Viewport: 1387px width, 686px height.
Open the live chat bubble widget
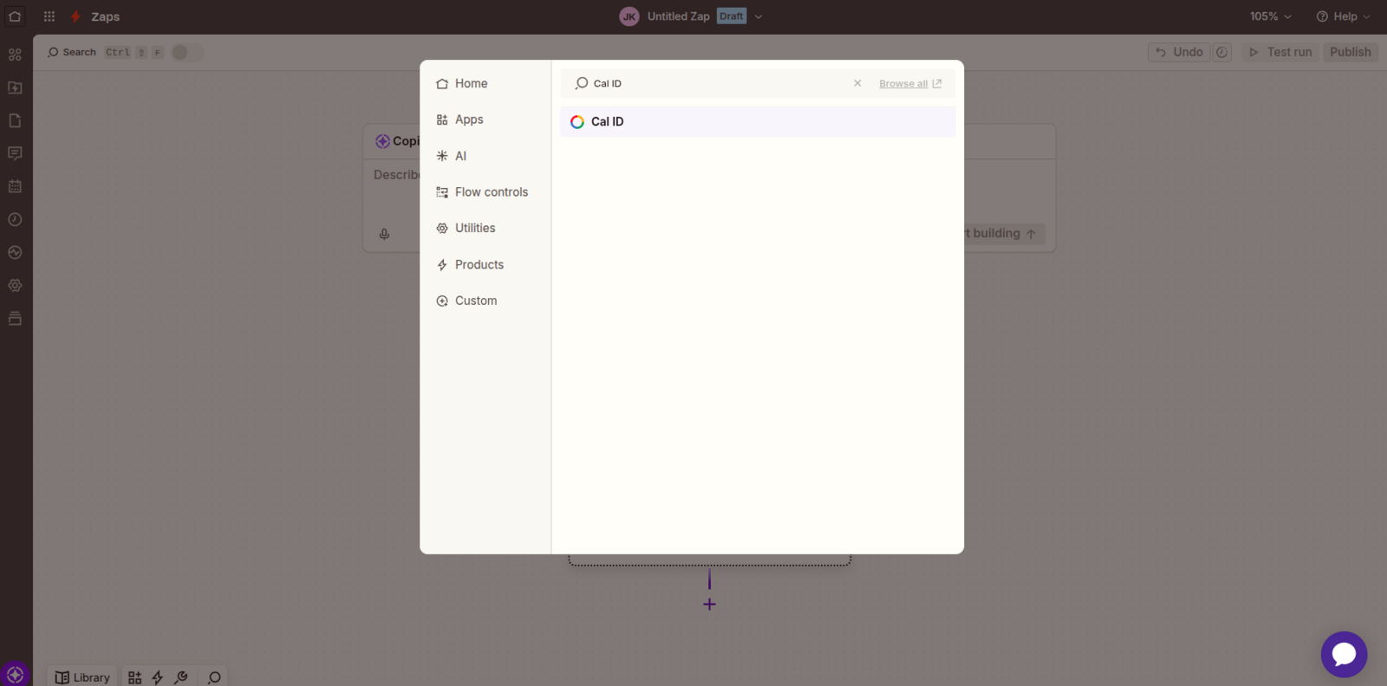[1344, 654]
